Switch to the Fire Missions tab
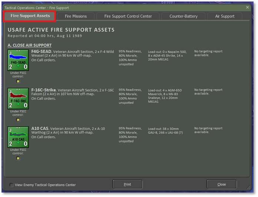This screenshot has height=197, width=258. click(x=76, y=16)
